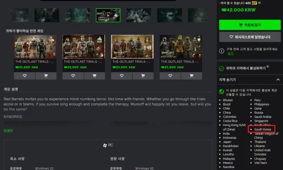Screen dimensions: 283x170
Task: Add third Outlast Trials DLC card to cart
Action: coord(143,76)
